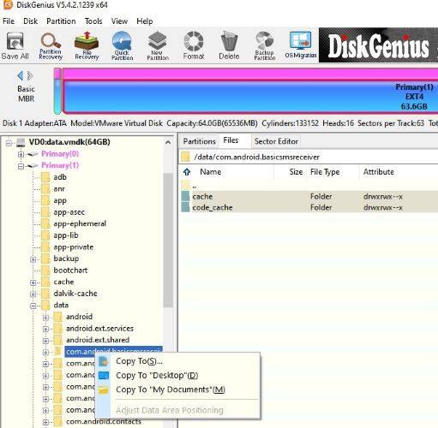Go to the previous disk arrow
Image resolution: width=438 pixels, height=428 pixels.
pyautogui.click(x=21, y=76)
